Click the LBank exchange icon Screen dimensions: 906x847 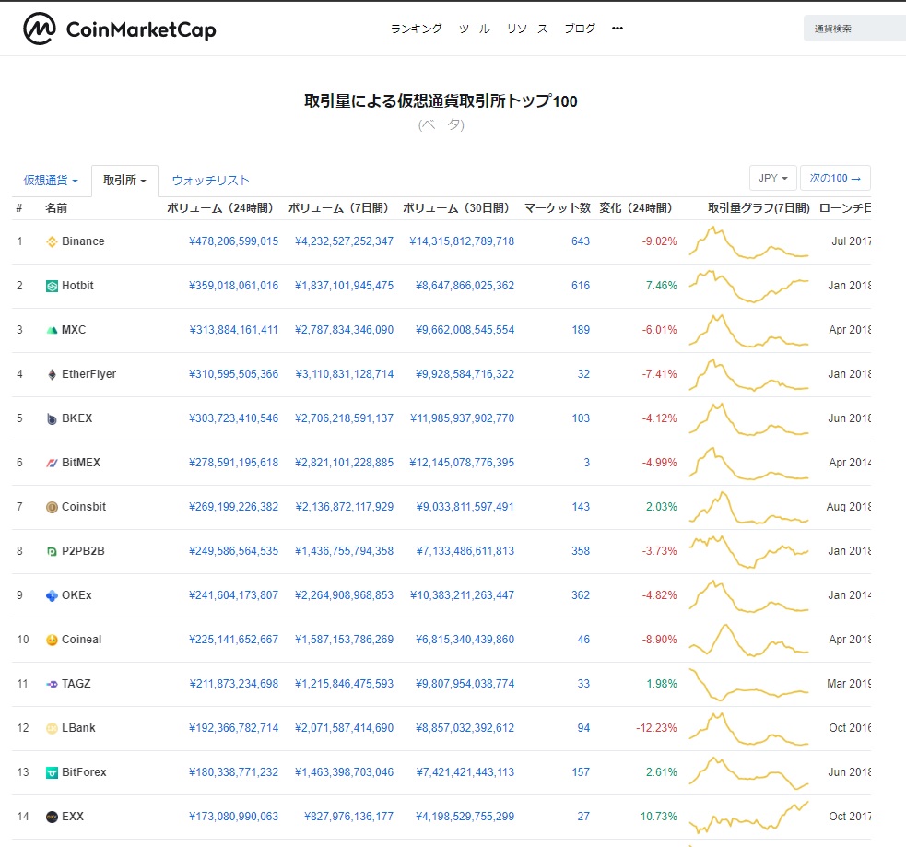[x=52, y=728]
